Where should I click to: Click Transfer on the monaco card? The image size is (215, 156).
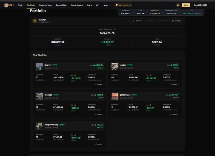[98, 114]
